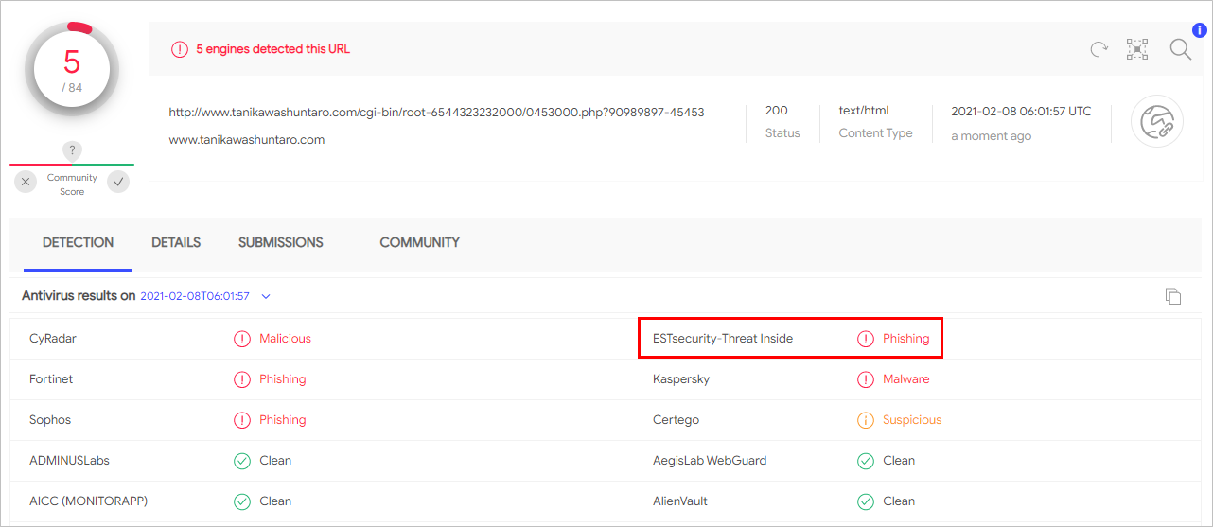The image size is (1213, 527).
Task: Copy antivirus results with copy icon
Action: (x=1173, y=296)
